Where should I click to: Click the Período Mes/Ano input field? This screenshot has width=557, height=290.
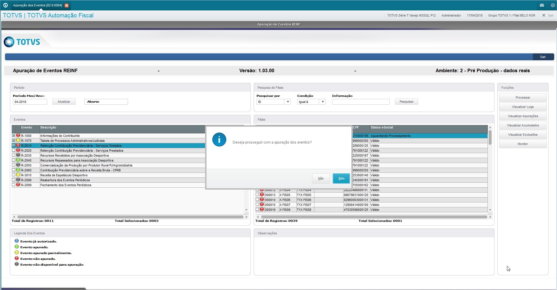point(30,102)
